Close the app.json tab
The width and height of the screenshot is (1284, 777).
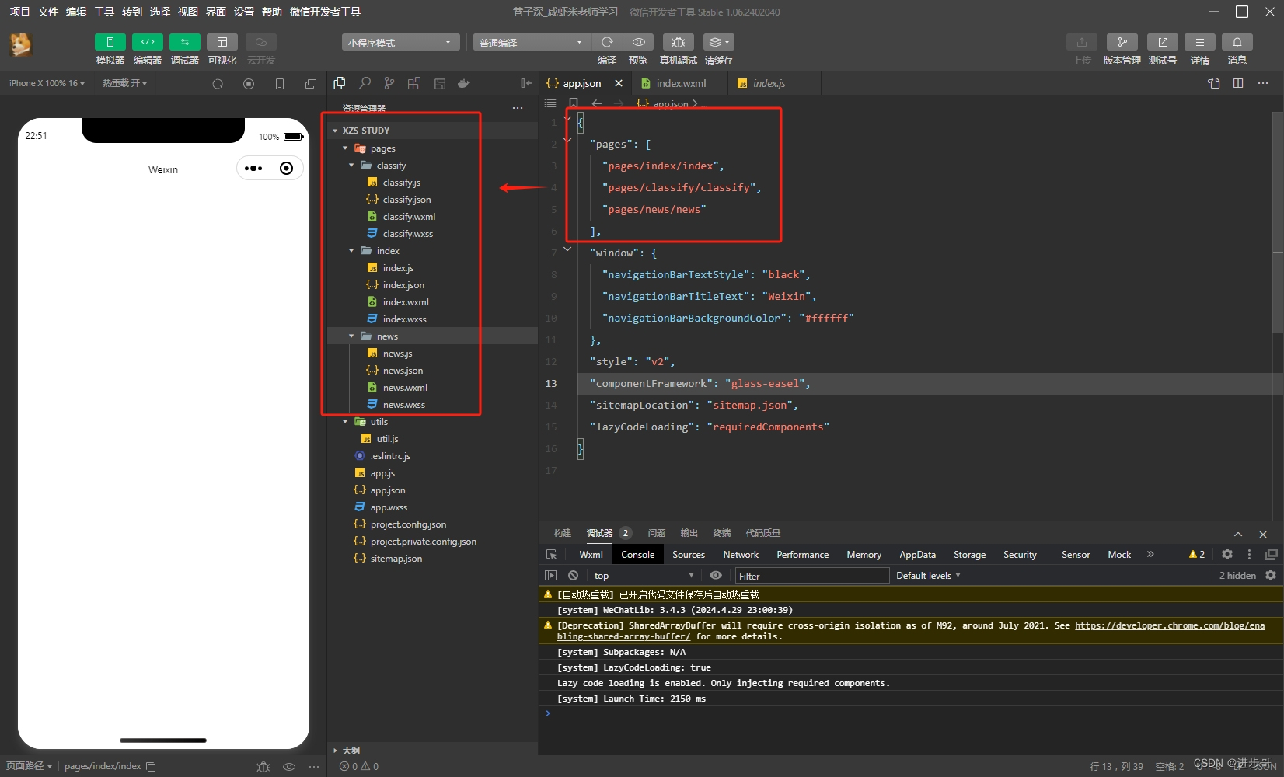pyautogui.click(x=619, y=83)
